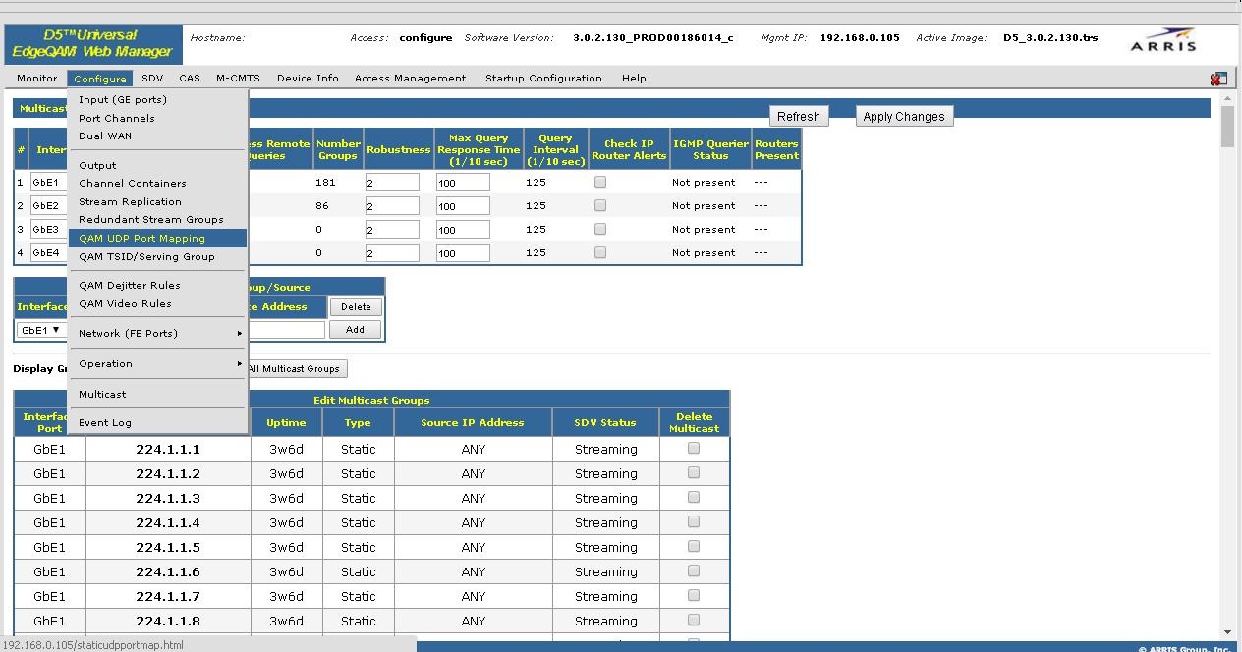This screenshot has width=1242, height=652.
Task: Open the Help menu
Action: point(634,79)
